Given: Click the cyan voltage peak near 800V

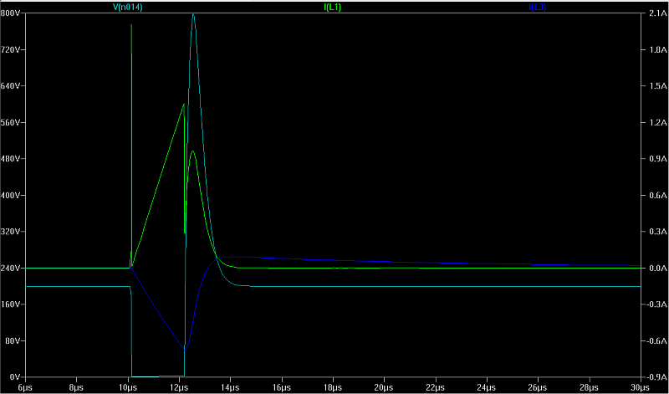Looking at the screenshot, I should pos(193,15).
